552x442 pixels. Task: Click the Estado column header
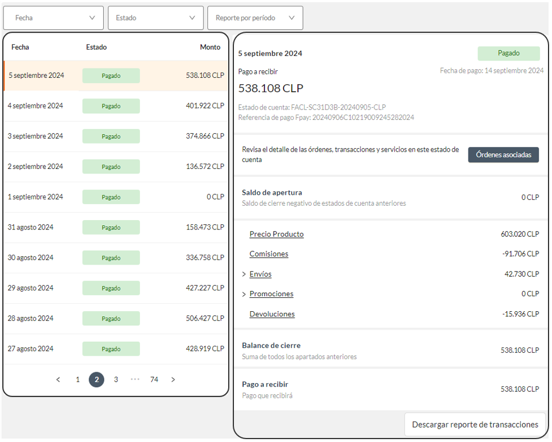(x=96, y=47)
